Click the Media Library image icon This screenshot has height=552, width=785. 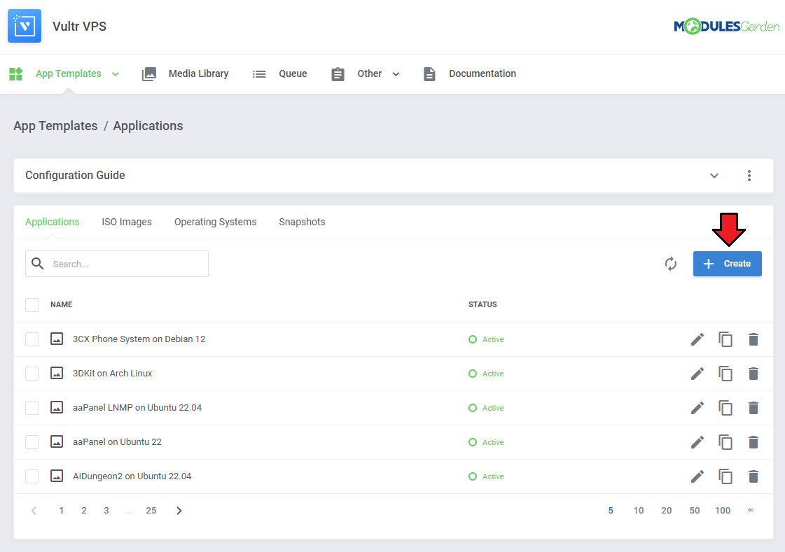click(149, 74)
